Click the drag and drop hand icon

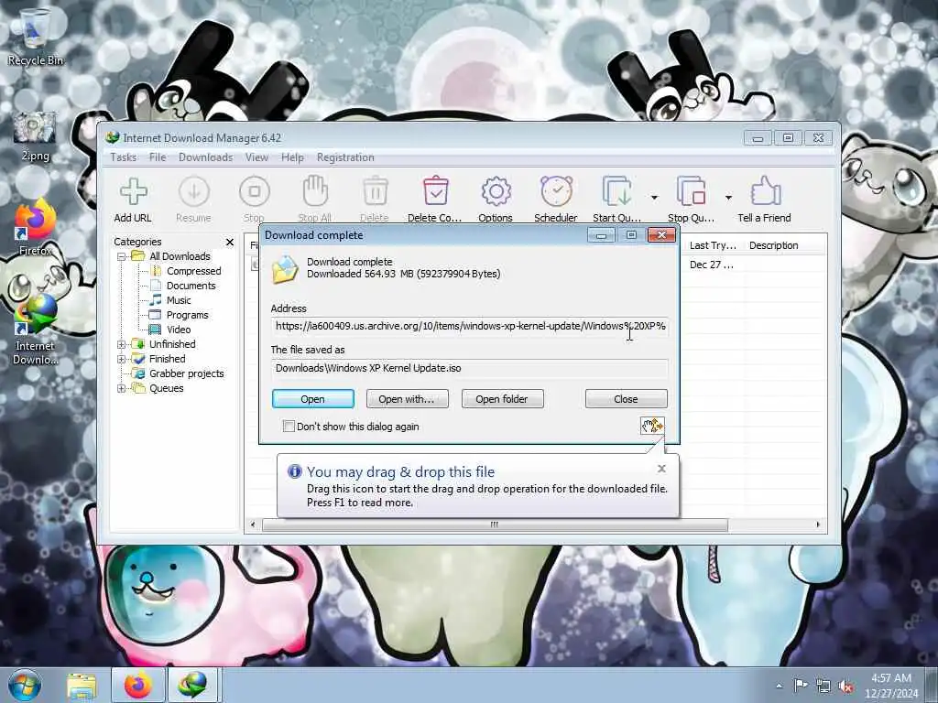pos(652,426)
